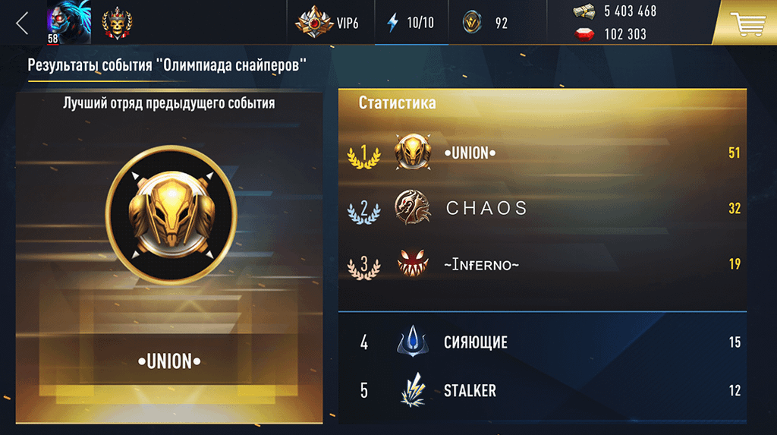Viewport: 777px width, 435px height.
Task: Select the СИЯЮЩИЕ squad entry
Action: [x=543, y=342]
